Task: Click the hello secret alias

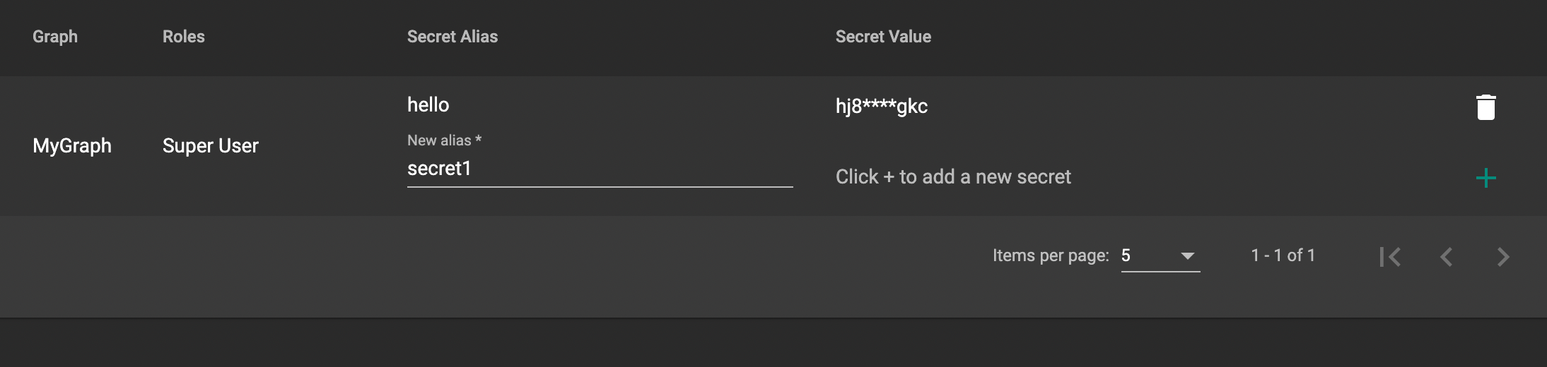Action: click(428, 105)
